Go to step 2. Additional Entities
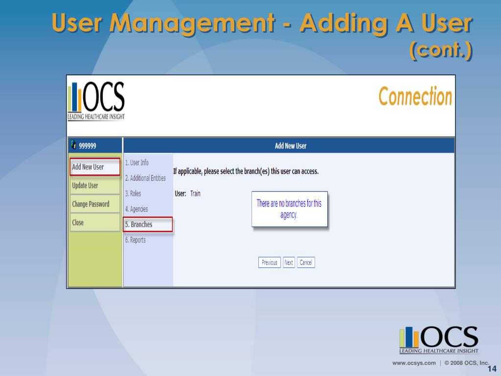The image size is (501, 376). 145,178
